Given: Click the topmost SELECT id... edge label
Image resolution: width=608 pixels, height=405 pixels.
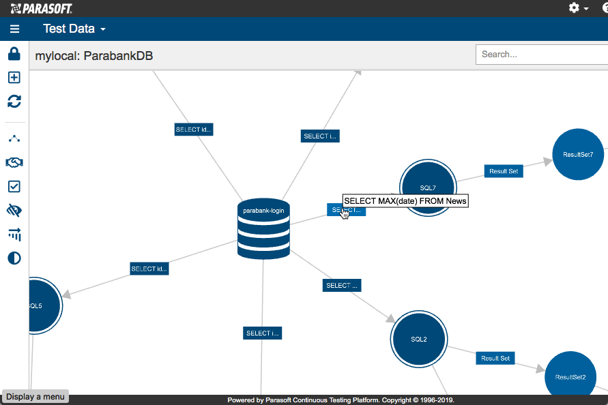Looking at the screenshot, I should coord(194,130).
